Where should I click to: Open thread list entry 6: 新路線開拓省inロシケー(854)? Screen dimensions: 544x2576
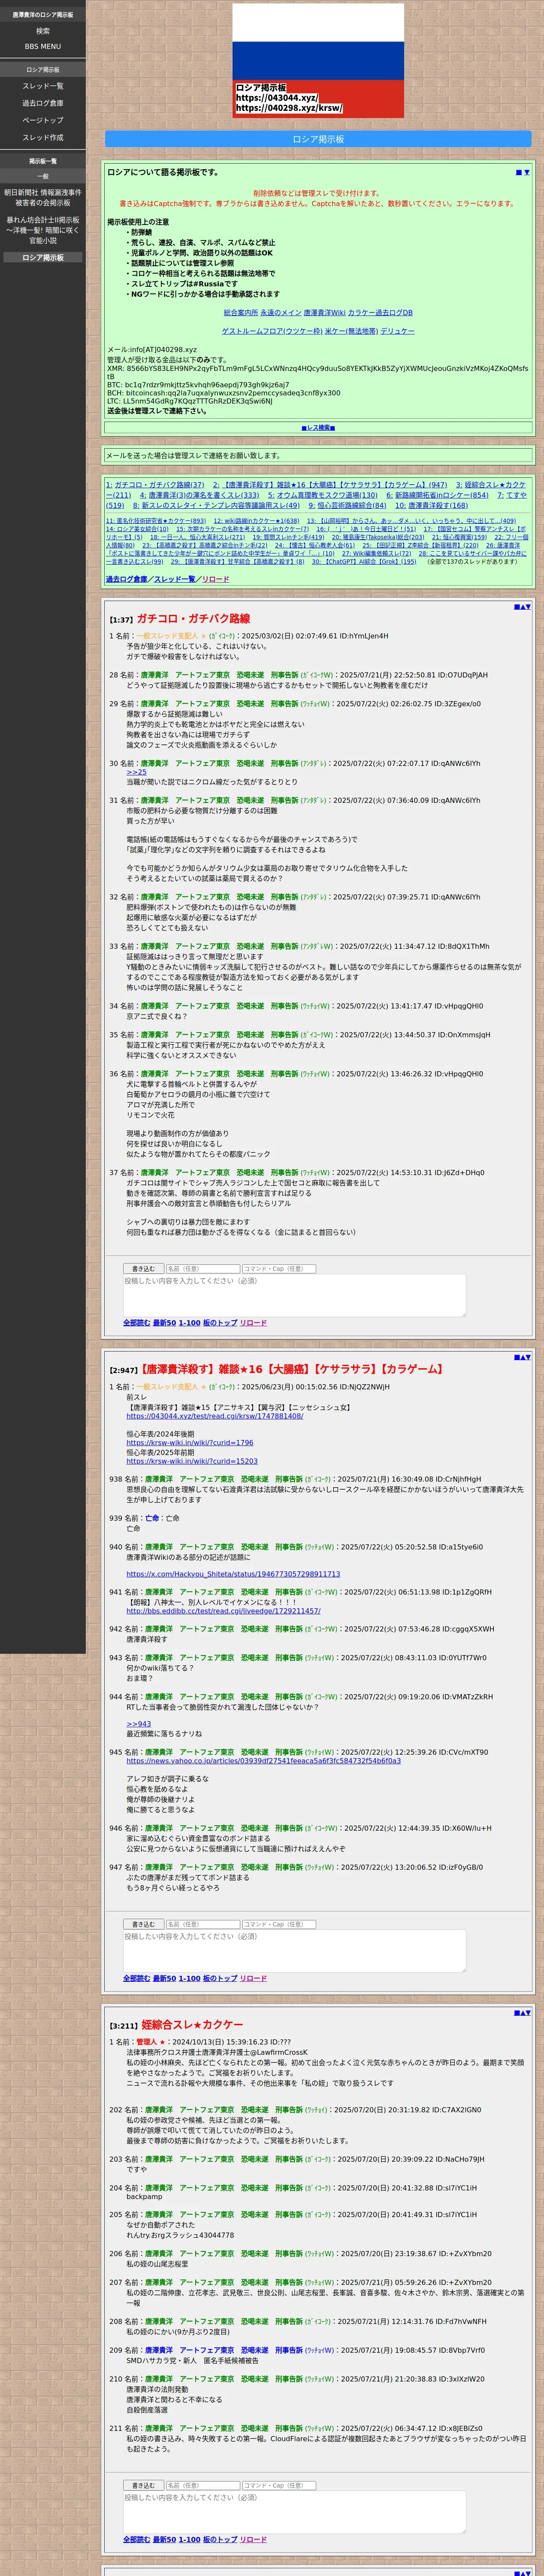tap(437, 495)
